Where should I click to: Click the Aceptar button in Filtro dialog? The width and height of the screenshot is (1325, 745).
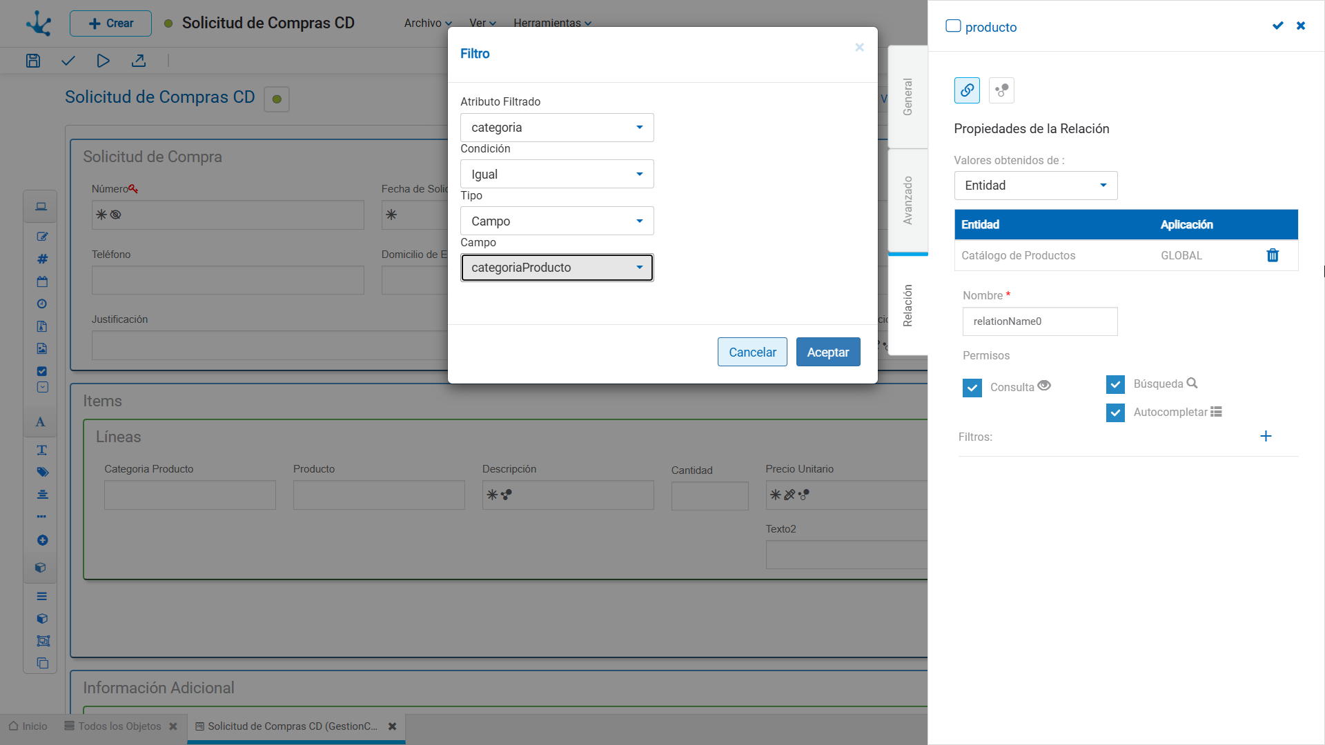[x=828, y=352]
